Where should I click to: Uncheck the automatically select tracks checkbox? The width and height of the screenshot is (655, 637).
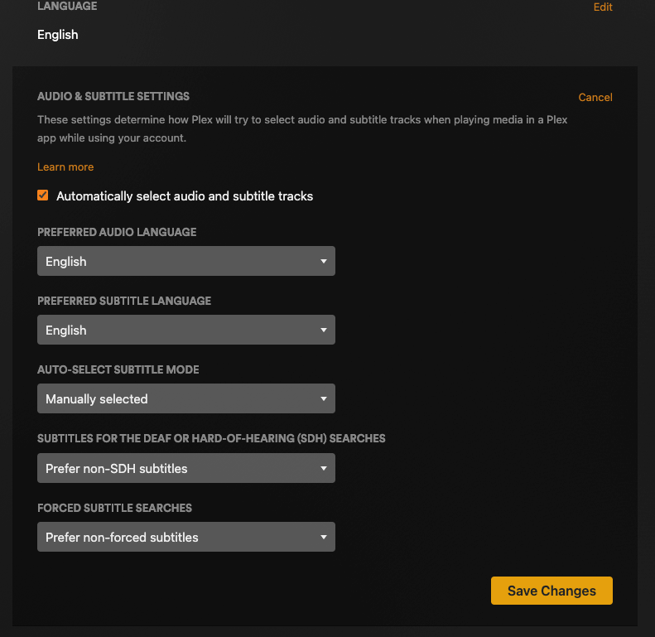coord(43,195)
